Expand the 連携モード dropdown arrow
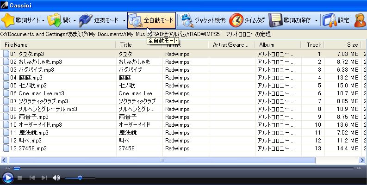This screenshot has width=367, height=185. point(124,21)
